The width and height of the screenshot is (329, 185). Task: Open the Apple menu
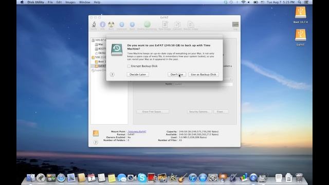coord(22,2)
